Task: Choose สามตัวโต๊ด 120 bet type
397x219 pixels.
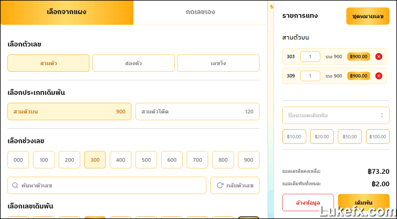Action: [197, 111]
